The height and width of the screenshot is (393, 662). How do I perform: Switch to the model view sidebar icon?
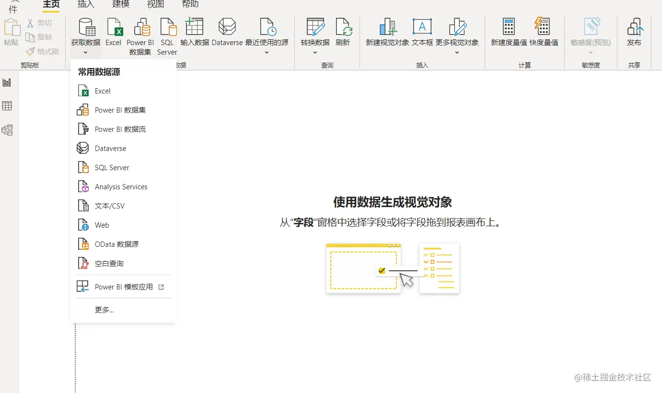pyautogui.click(x=7, y=130)
